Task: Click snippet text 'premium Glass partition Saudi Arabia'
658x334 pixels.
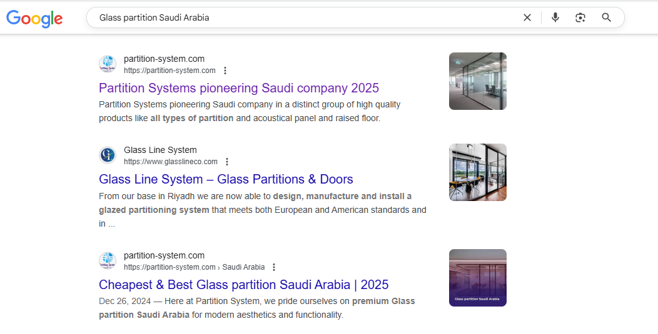Action: (x=257, y=308)
